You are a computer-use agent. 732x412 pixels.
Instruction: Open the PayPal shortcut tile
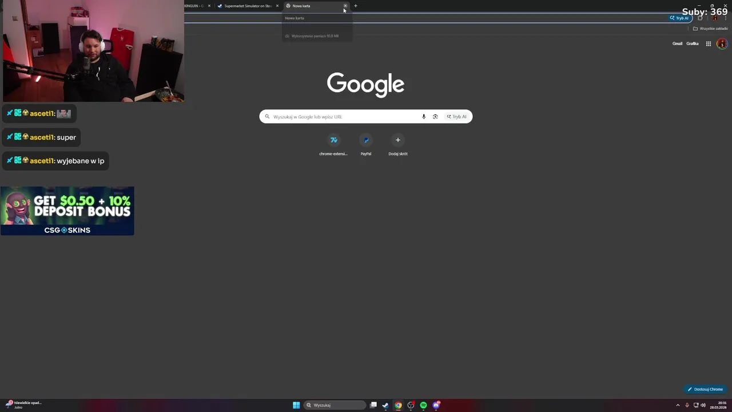[366, 144]
